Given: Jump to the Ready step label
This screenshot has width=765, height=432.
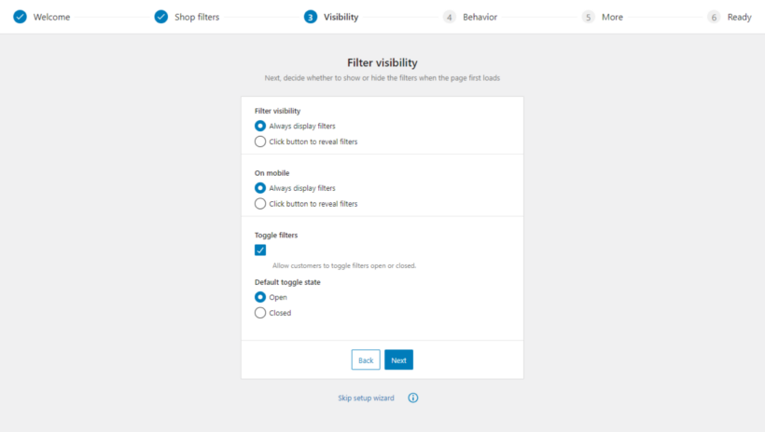Looking at the screenshot, I should 739,17.
